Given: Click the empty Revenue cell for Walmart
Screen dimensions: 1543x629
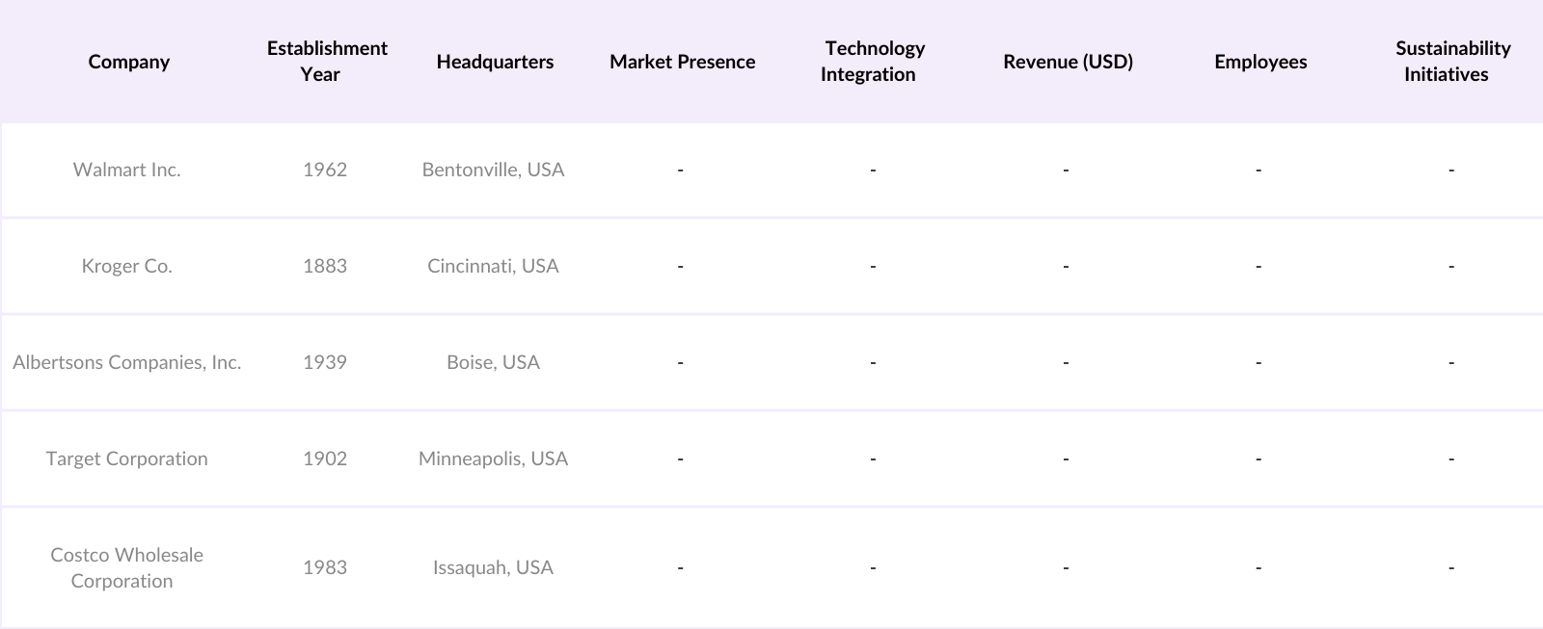Looking at the screenshot, I should click(x=1066, y=170).
